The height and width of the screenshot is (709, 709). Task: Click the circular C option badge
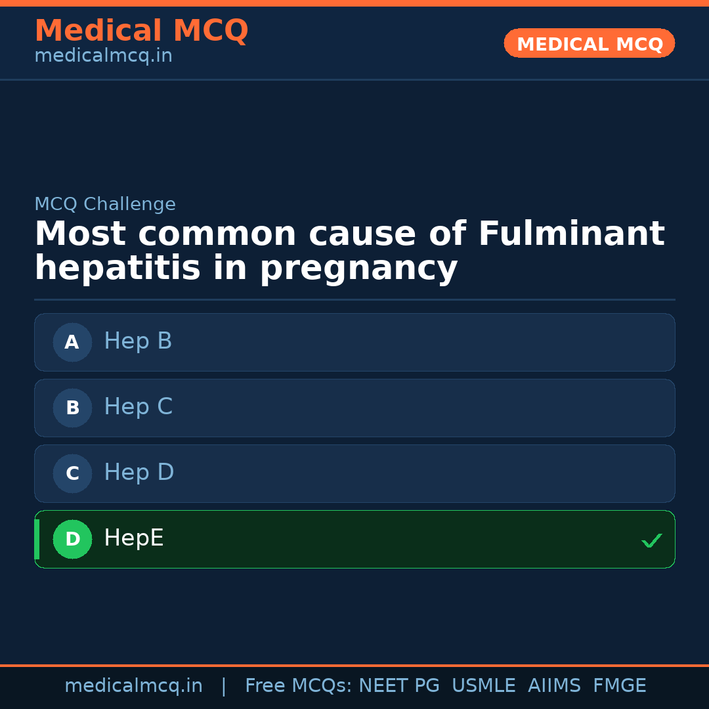(x=72, y=473)
